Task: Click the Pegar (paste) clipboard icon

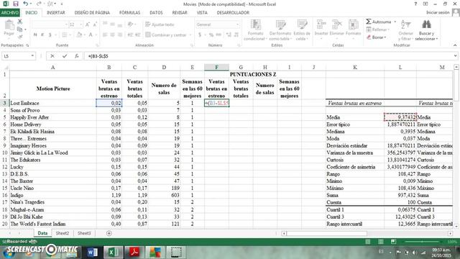Action: (9, 25)
